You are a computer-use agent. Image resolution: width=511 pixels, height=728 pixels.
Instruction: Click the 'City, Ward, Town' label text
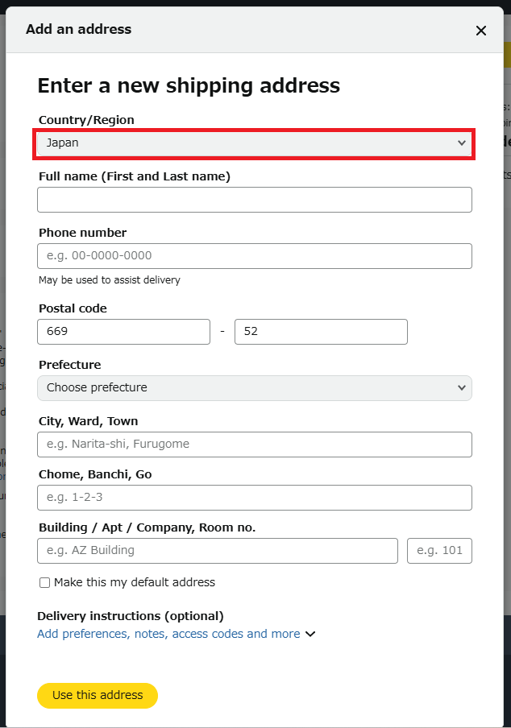click(x=88, y=421)
